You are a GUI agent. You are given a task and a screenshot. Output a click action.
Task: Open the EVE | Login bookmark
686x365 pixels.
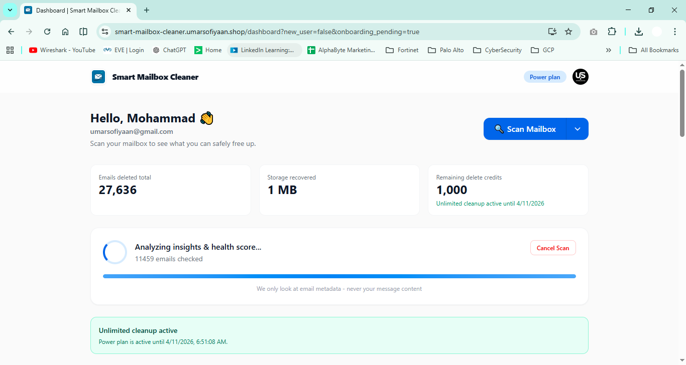pos(124,50)
